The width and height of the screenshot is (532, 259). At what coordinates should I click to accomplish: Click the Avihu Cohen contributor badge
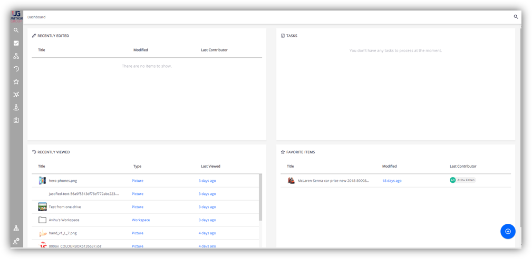(462, 180)
